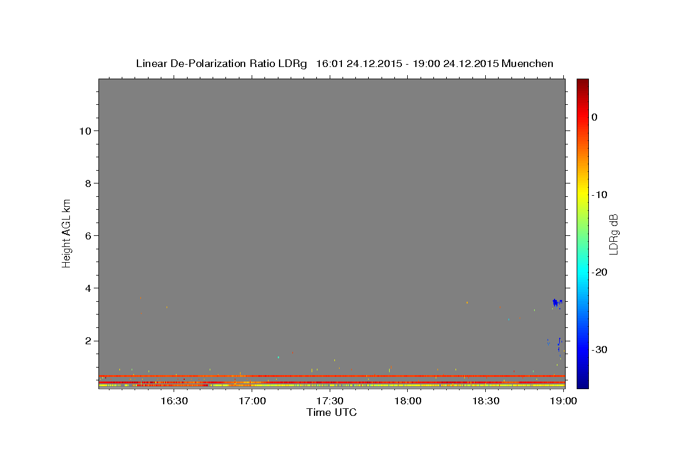Screen dimensions: 699x466
Task: Click the colorbar value 0
Action: tap(594, 117)
